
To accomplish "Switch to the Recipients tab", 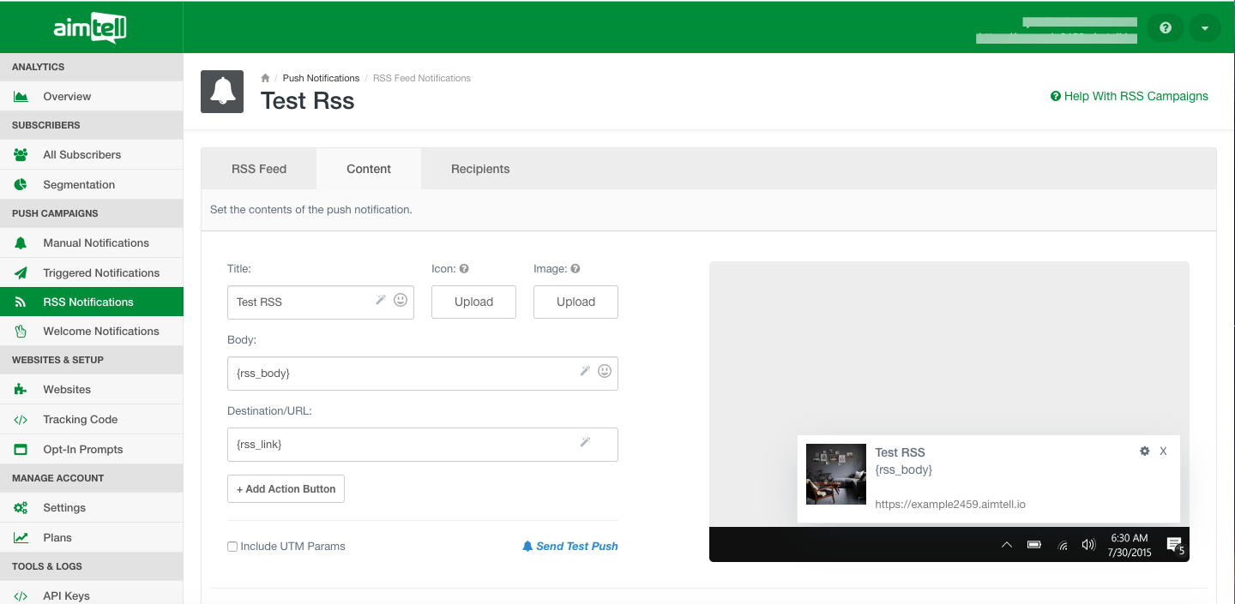I will [x=480, y=169].
